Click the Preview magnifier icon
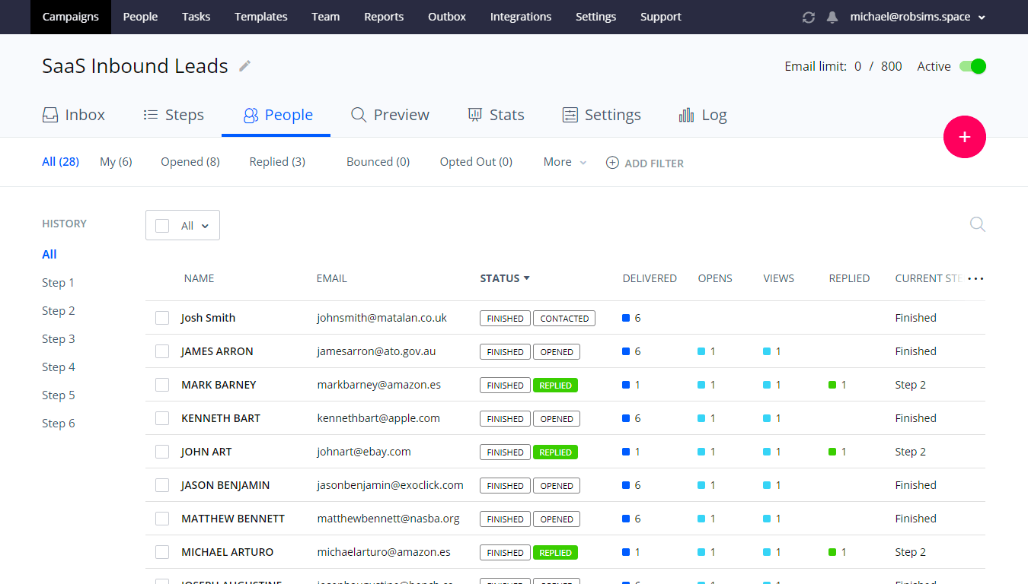Screen dimensions: 1028x584 [x=358, y=114]
